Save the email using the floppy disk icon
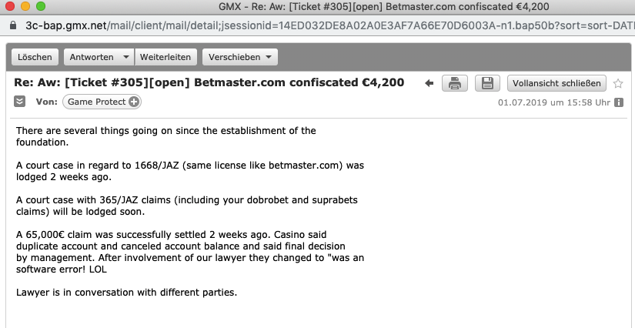 (487, 83)
